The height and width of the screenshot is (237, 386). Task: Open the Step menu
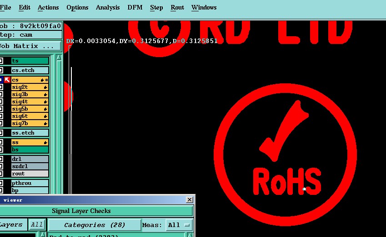pos(156,7)
